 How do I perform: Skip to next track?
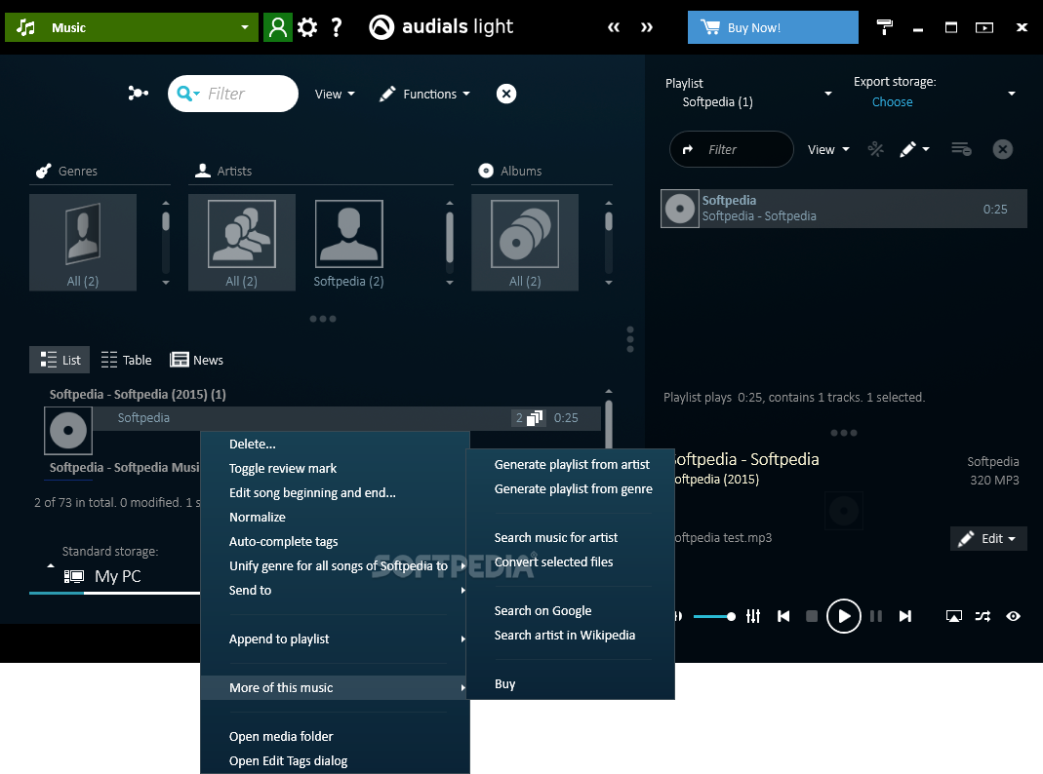coord(904,616)
